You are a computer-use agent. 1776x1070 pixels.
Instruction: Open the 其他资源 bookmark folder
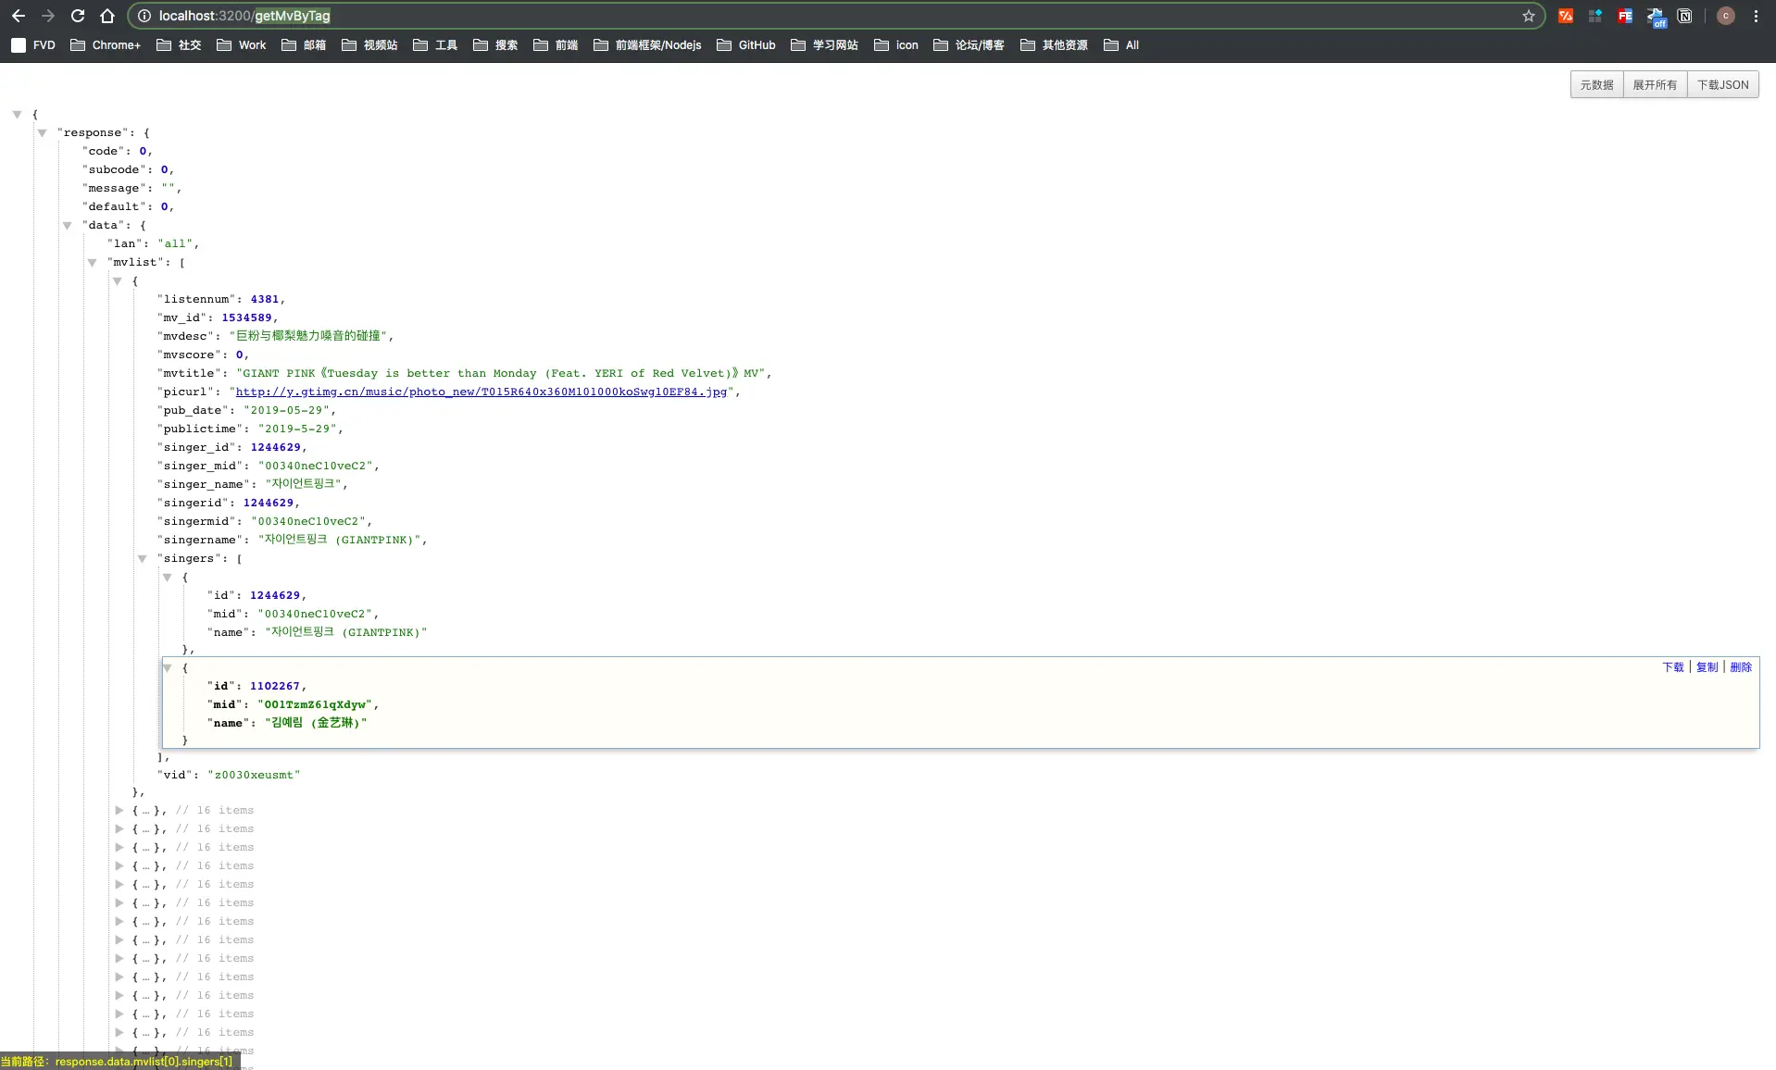coord(1054,44)
